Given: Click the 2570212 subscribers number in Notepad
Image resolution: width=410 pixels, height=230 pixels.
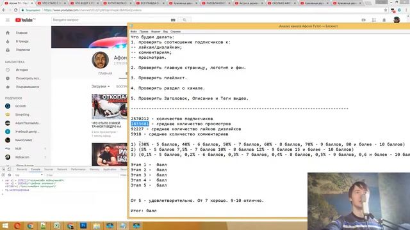Looking at the screenshot, I should 140,119.
